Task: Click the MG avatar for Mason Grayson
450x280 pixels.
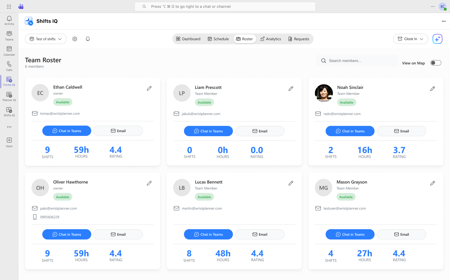Action: point(323,188)
